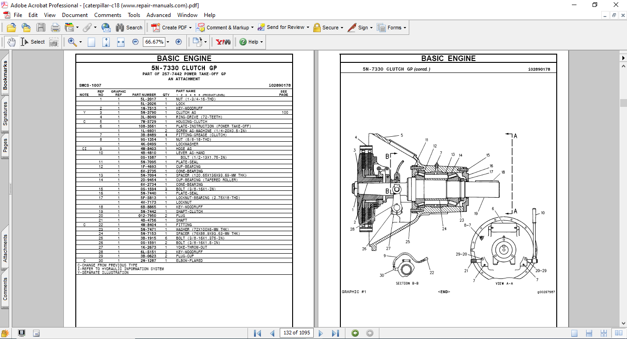This screenshot has height=339, width=627.
Task: Open the Search panel
Action: (x=130, y=27)
